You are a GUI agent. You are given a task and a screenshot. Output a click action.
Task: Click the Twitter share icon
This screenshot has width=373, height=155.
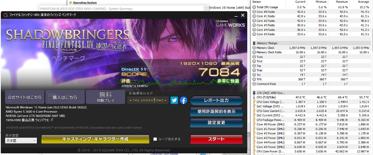tap(174, 100)
